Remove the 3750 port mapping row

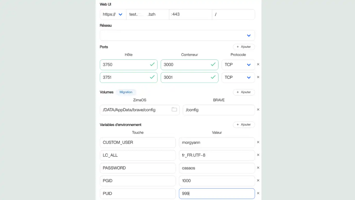(x=258, y=64)
